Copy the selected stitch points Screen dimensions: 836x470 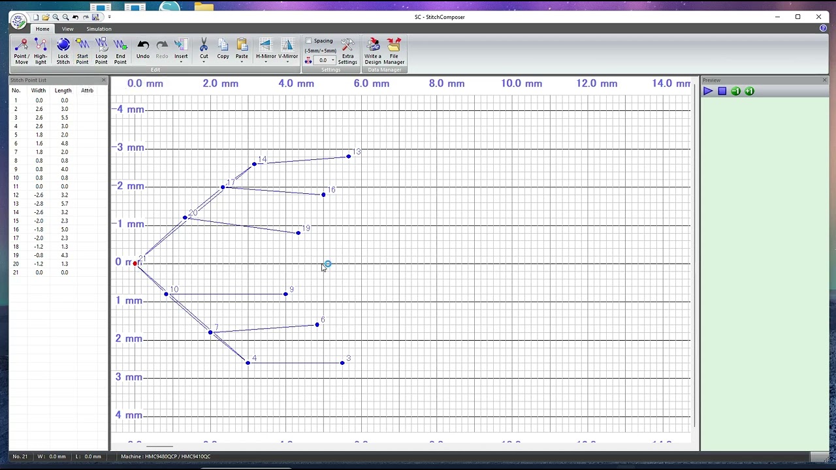coord(223,50)
